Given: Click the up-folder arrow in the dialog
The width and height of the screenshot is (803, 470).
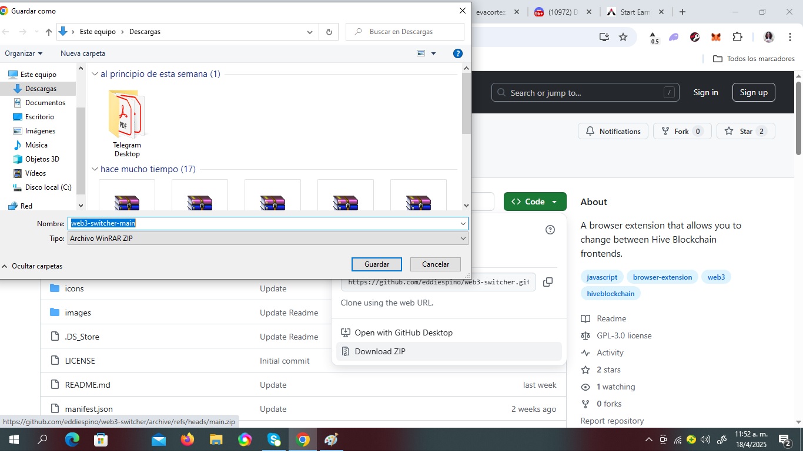Looking at the screenshot, I should click(49, 32).
